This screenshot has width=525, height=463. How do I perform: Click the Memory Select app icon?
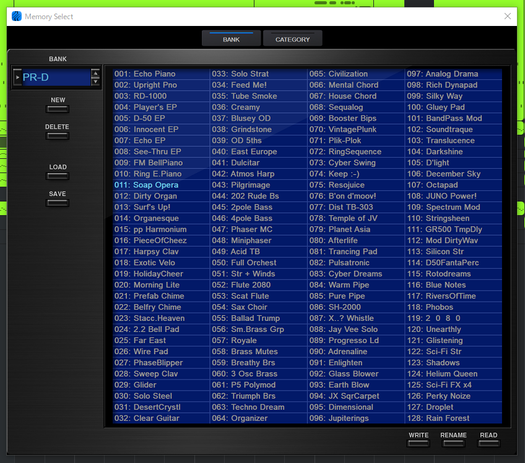17,16
